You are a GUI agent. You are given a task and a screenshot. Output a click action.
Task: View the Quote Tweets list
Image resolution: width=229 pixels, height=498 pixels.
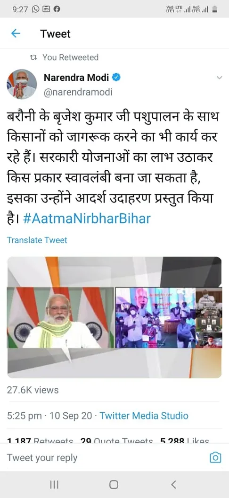(117, 441)
